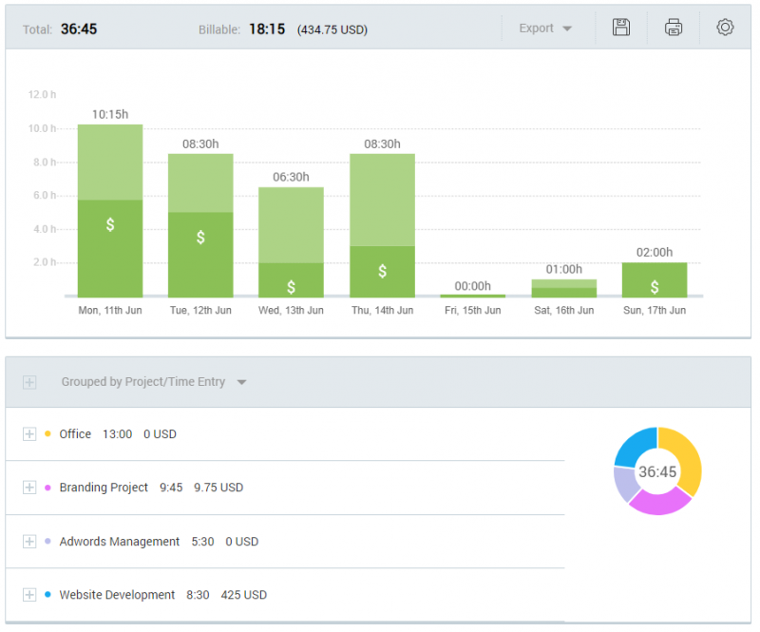Expand the Website Development entry
The image size is (760, 632).
[x=28, y=595]
